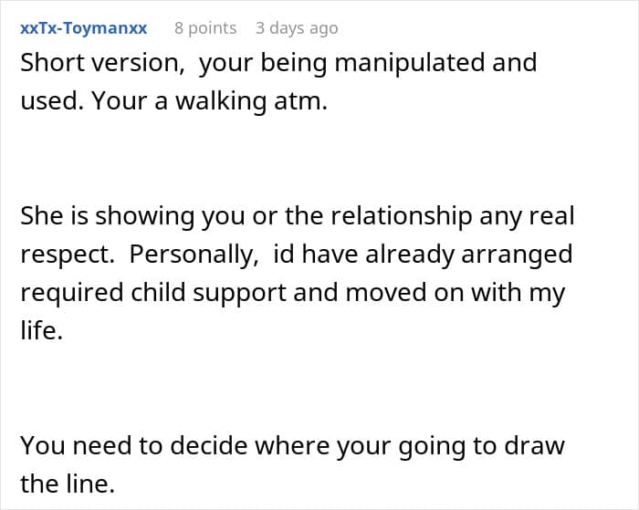Click "You need to decide" text

coord(127,446)
